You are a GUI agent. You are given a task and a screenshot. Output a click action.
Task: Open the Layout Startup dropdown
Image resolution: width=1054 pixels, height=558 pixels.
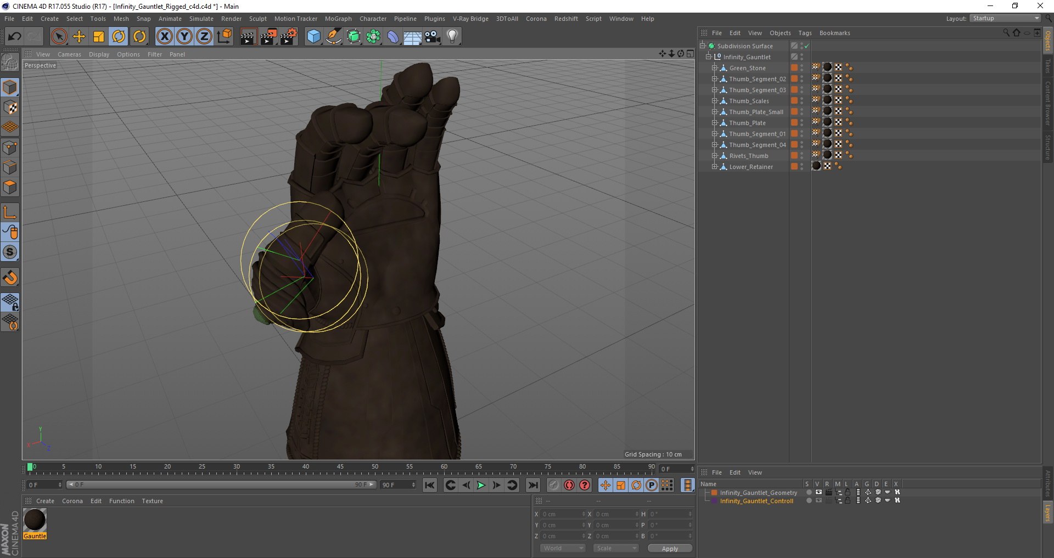(x=1005, y=18)
